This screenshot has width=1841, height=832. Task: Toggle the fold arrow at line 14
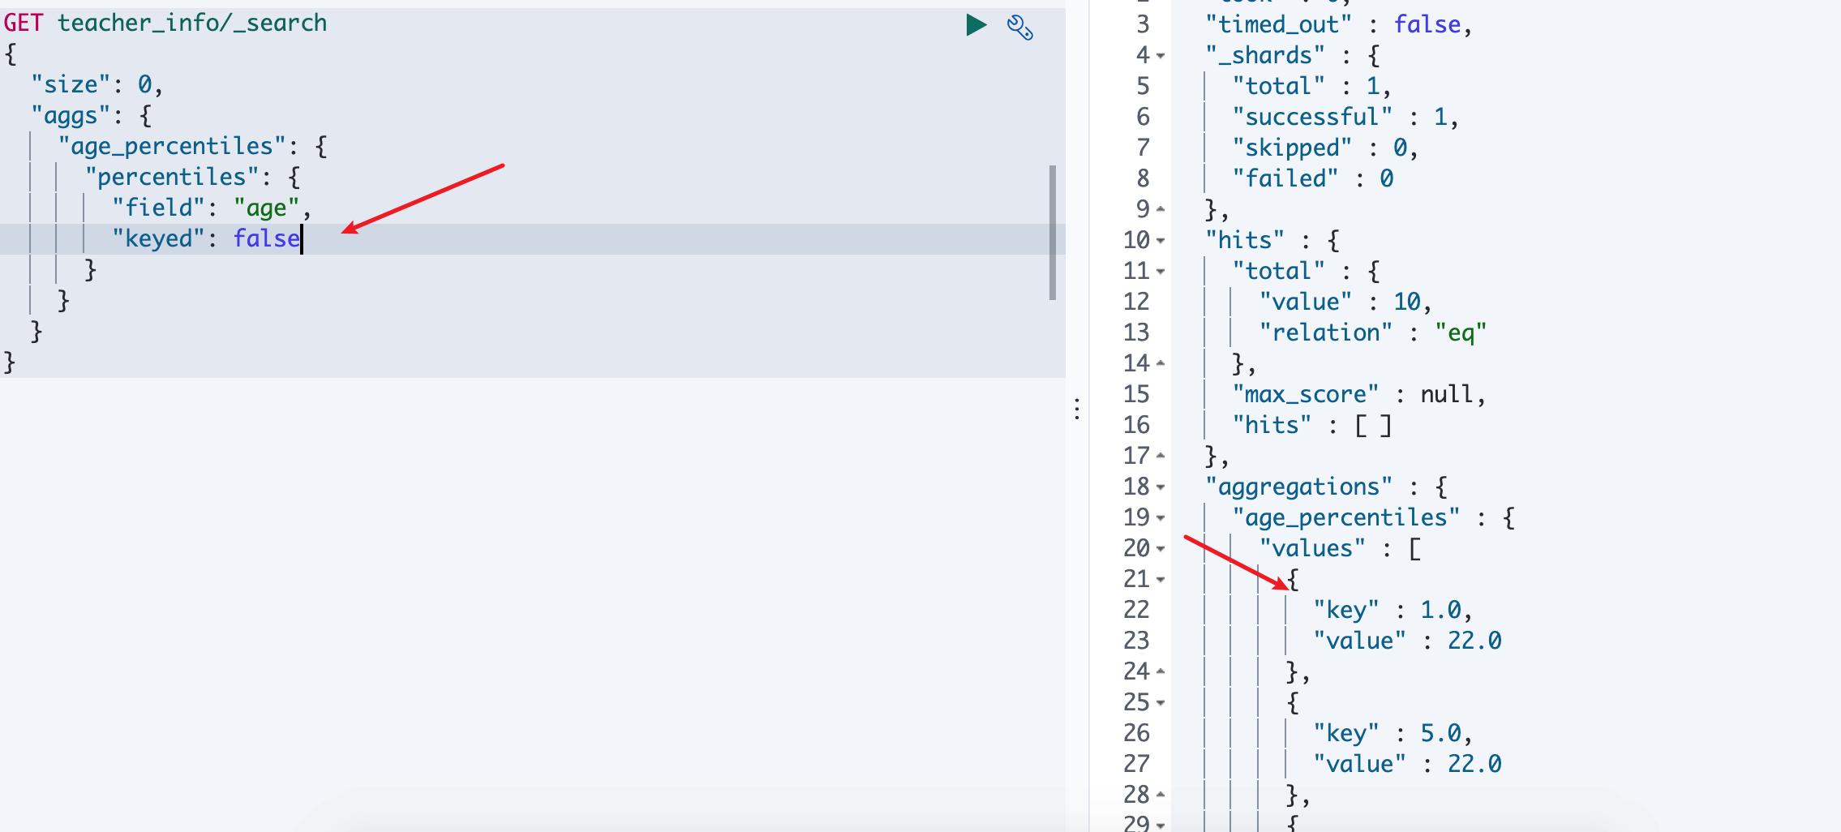click(1161, 363)
